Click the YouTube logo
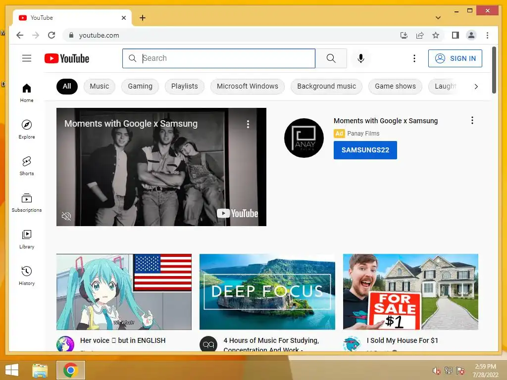The width and height of the screenshot is (507, 380). [67, 58]
